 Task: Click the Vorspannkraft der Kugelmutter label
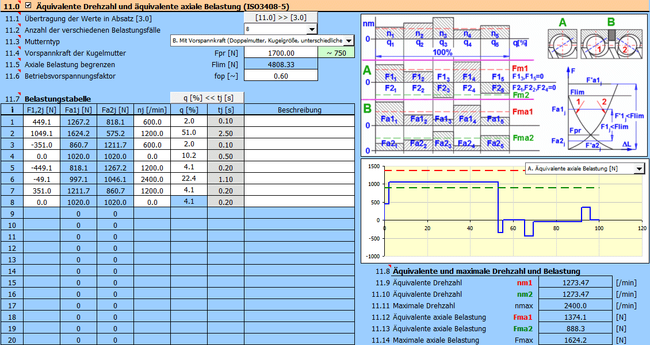coord(75,53)
